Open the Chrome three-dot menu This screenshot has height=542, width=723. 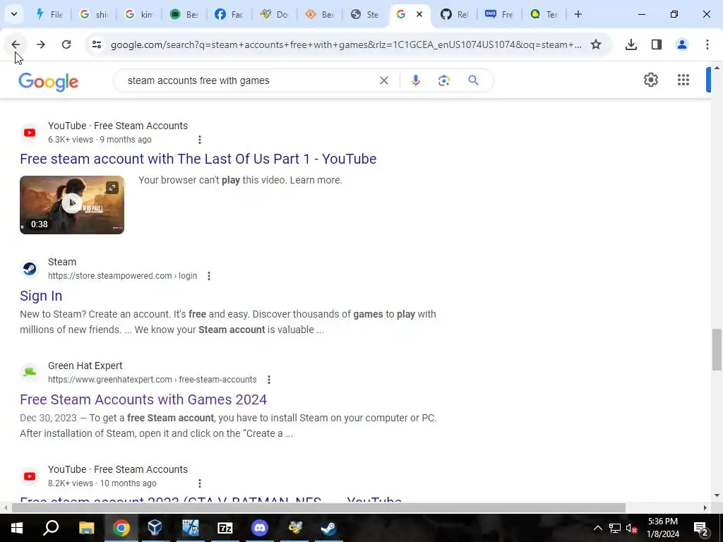click(x=707, y=44)
